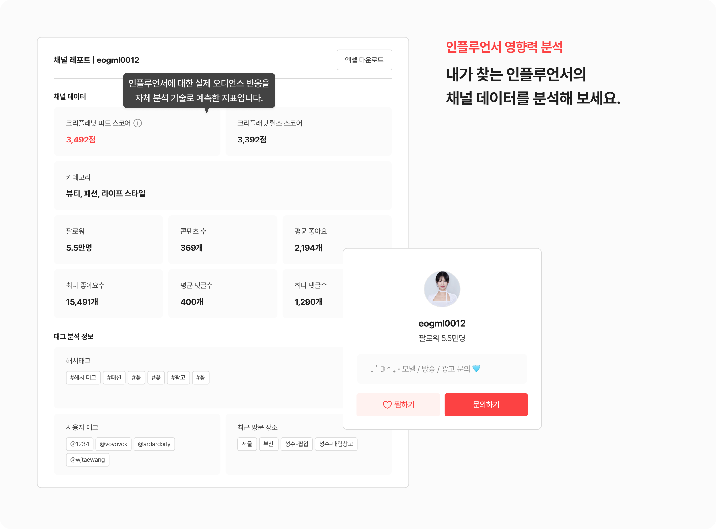Click the info icon next to 크리플래닛 피드 스코어
This screenshot has height=529, width=716.
click(x=138, y=123)
